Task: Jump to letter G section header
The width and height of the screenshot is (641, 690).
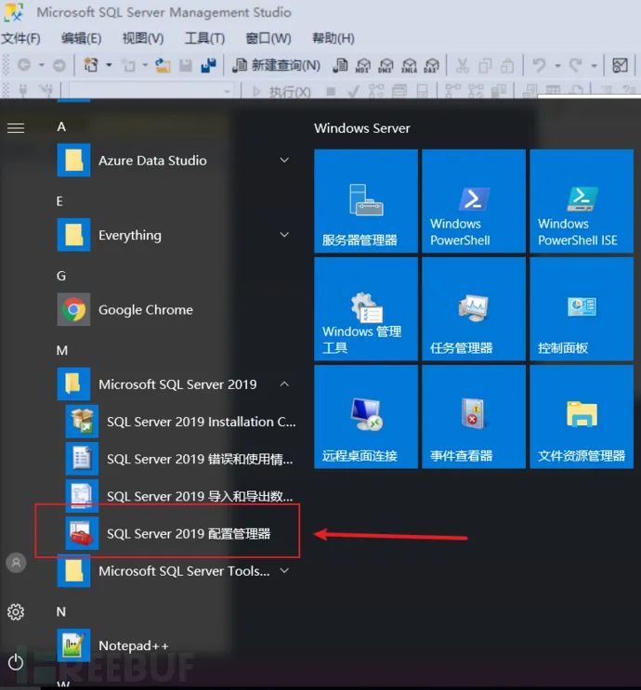Action: pos(61,276)
